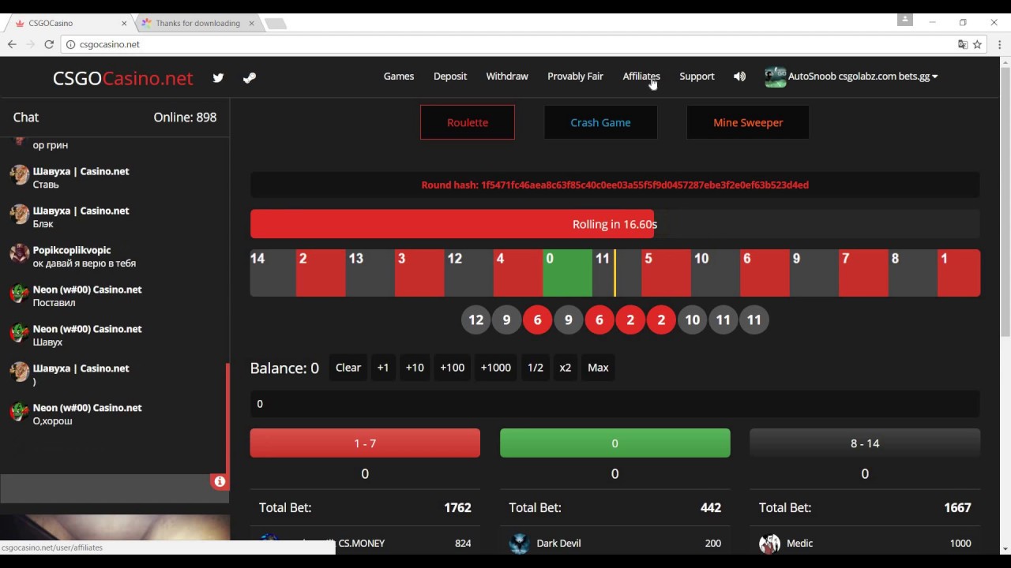
Task: Open the Deposit page
Action: pyautogui.click(x=450, y=77)
